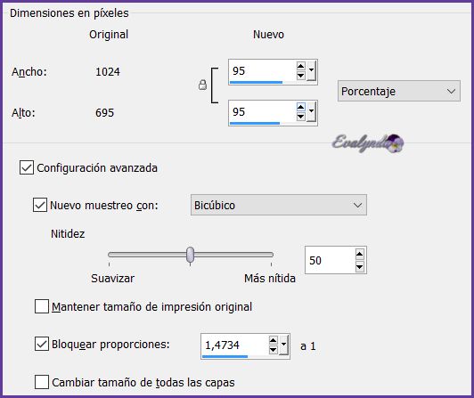Decrease the Alto percentage with down arrow

(301, 117)
